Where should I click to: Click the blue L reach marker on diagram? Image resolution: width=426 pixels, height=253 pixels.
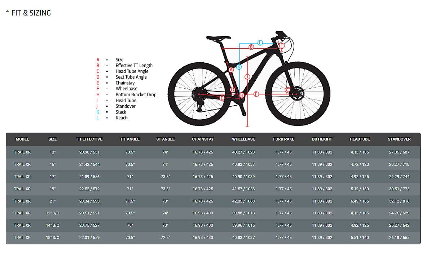[260, 43]
